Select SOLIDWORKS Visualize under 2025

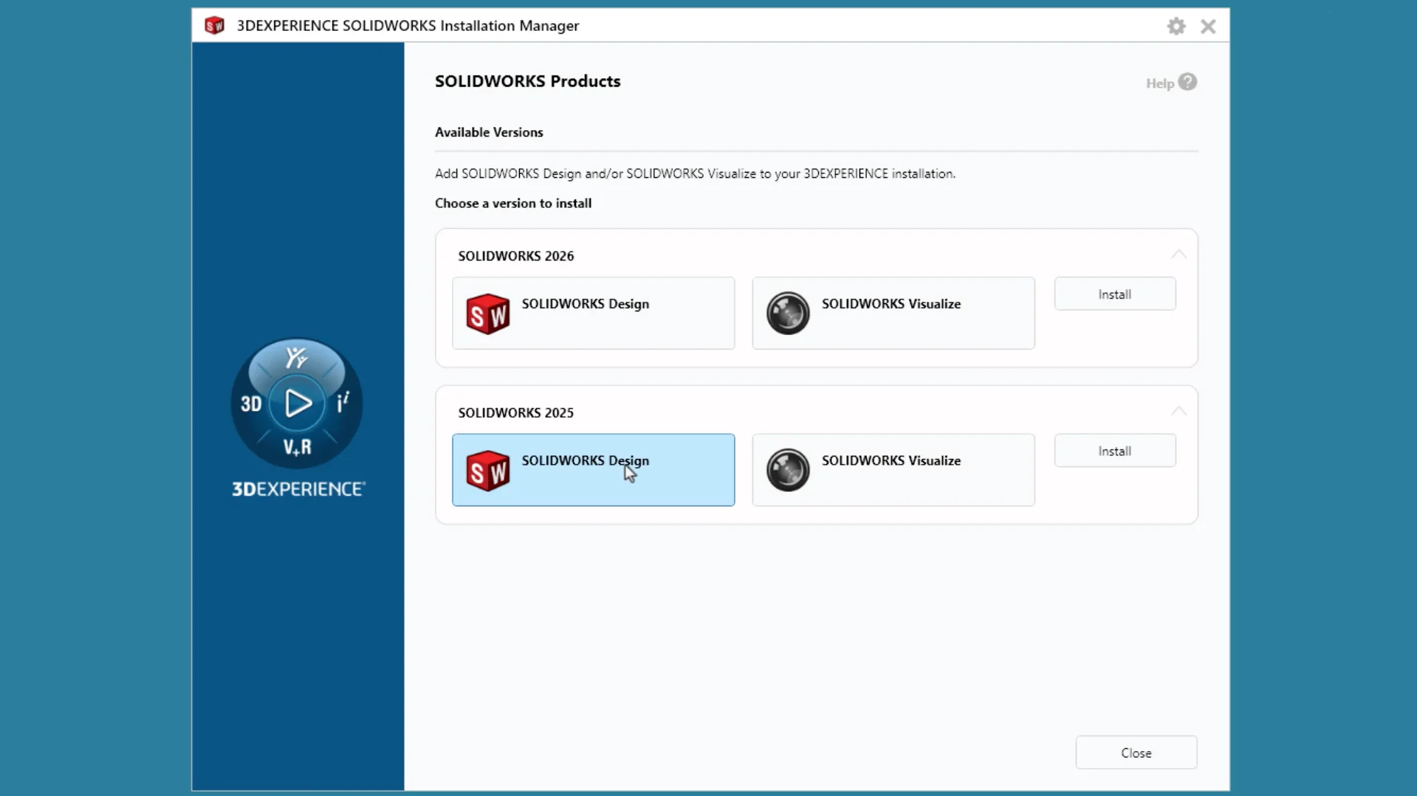[893, 470]
